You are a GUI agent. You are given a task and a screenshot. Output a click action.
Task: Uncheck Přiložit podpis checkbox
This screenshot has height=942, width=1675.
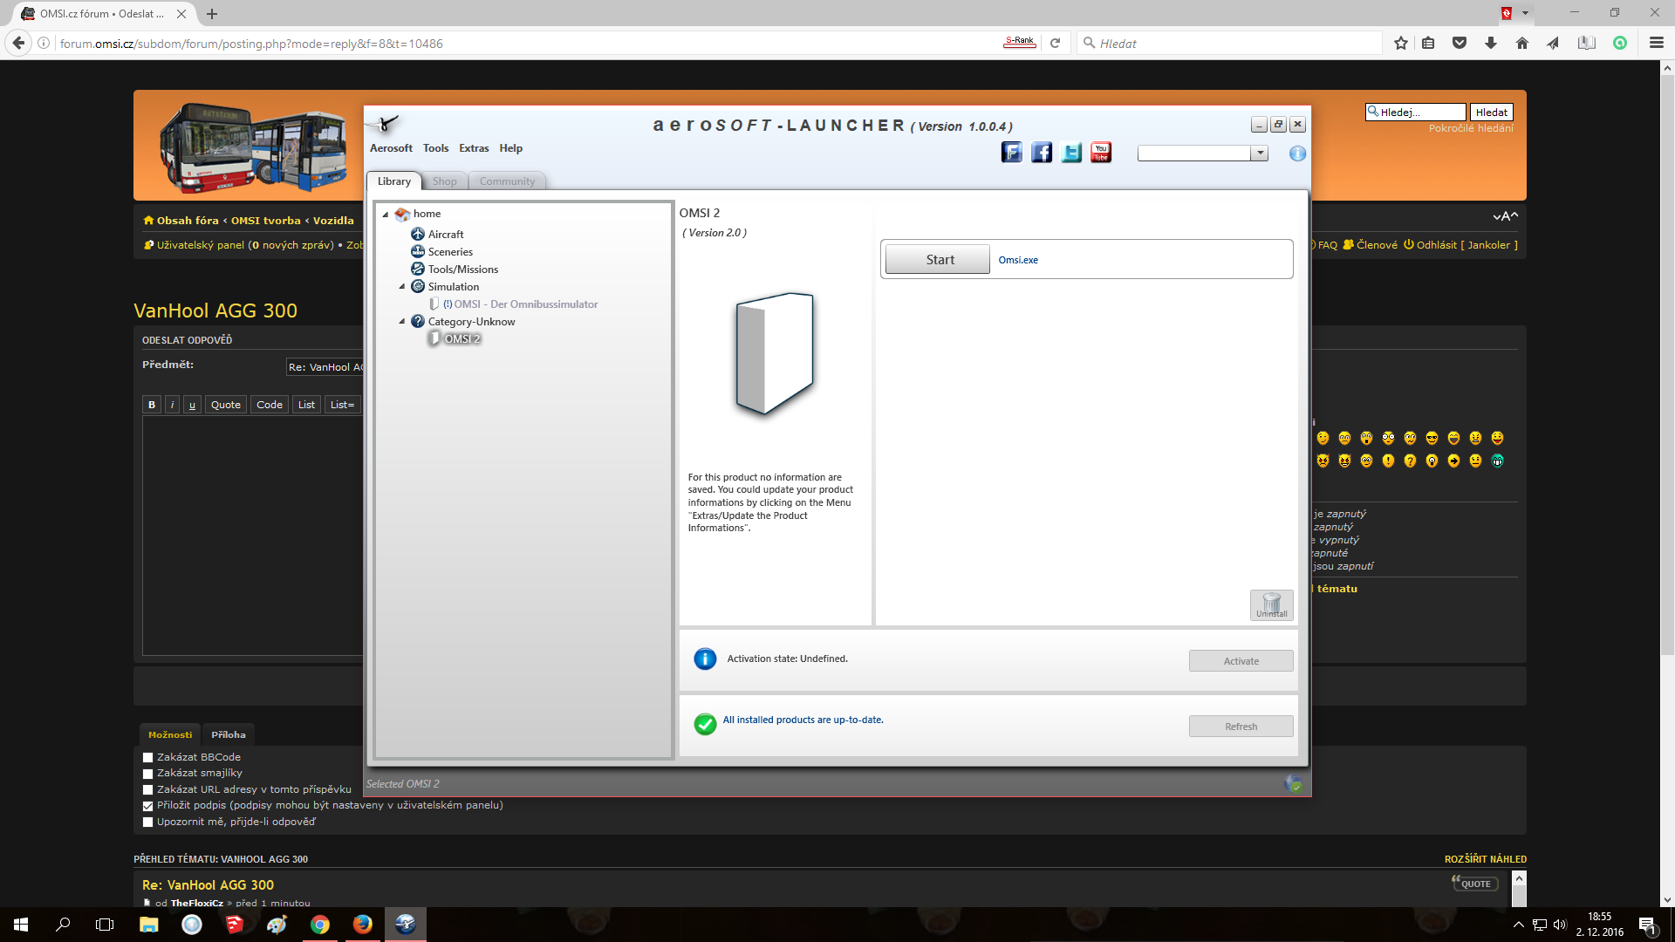click(x=148, y=806)
